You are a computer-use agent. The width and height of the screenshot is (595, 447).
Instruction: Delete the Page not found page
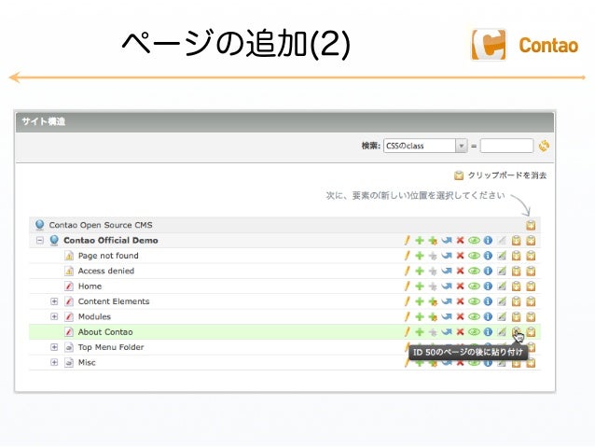[461, 256]
